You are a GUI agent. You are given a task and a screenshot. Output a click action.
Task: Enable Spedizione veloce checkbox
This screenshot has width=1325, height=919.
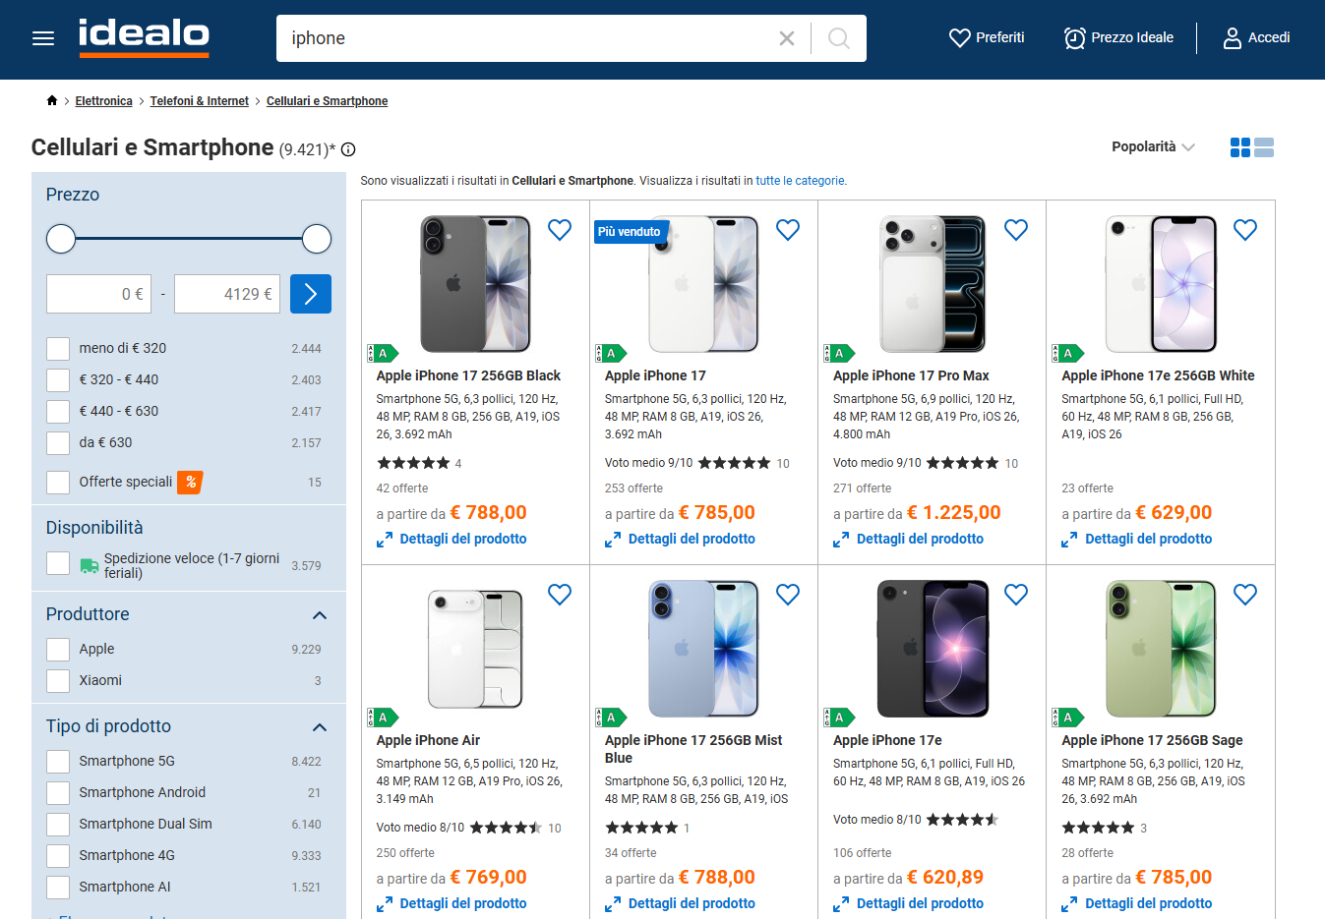[58, 564]
